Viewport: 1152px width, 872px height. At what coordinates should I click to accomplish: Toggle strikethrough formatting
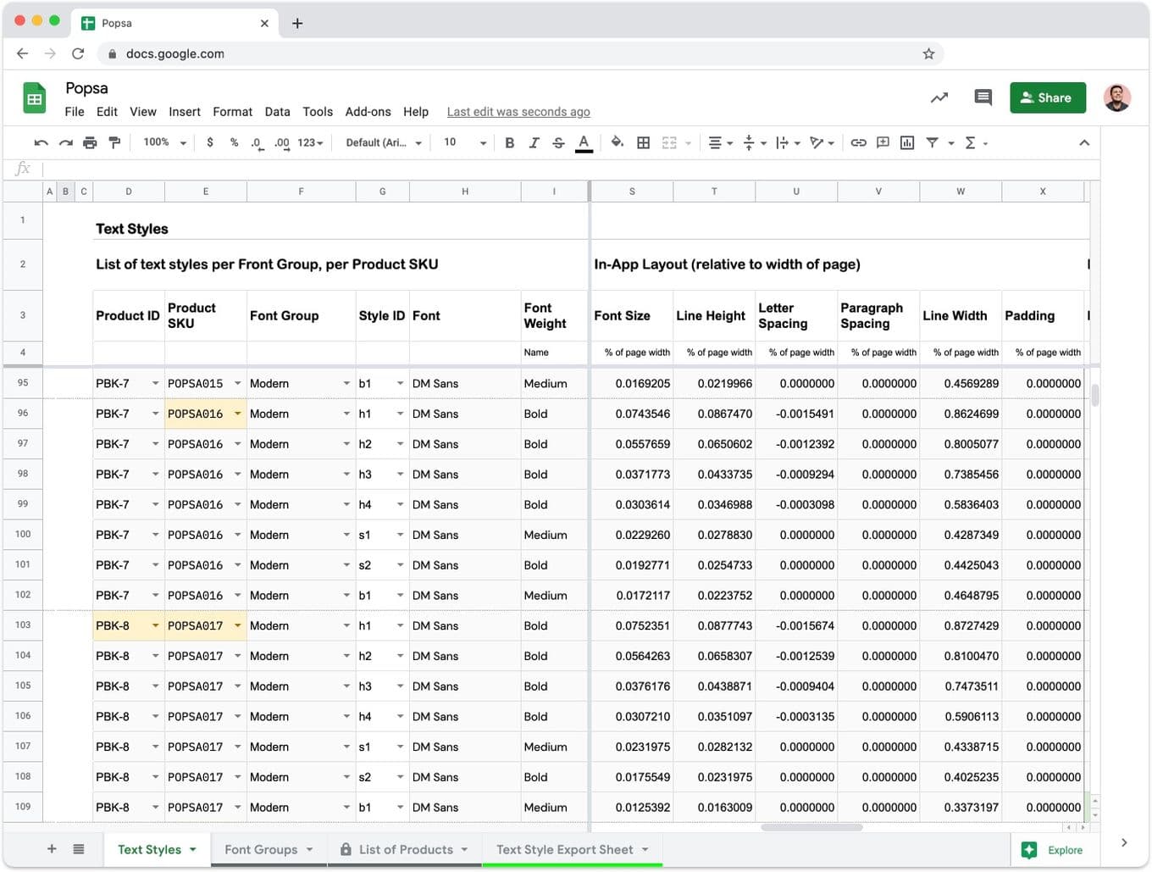tap(558, 143)
